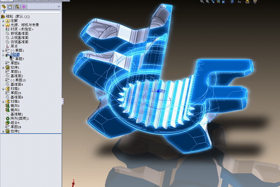Click the 注解 folder icon

point(8,21)
